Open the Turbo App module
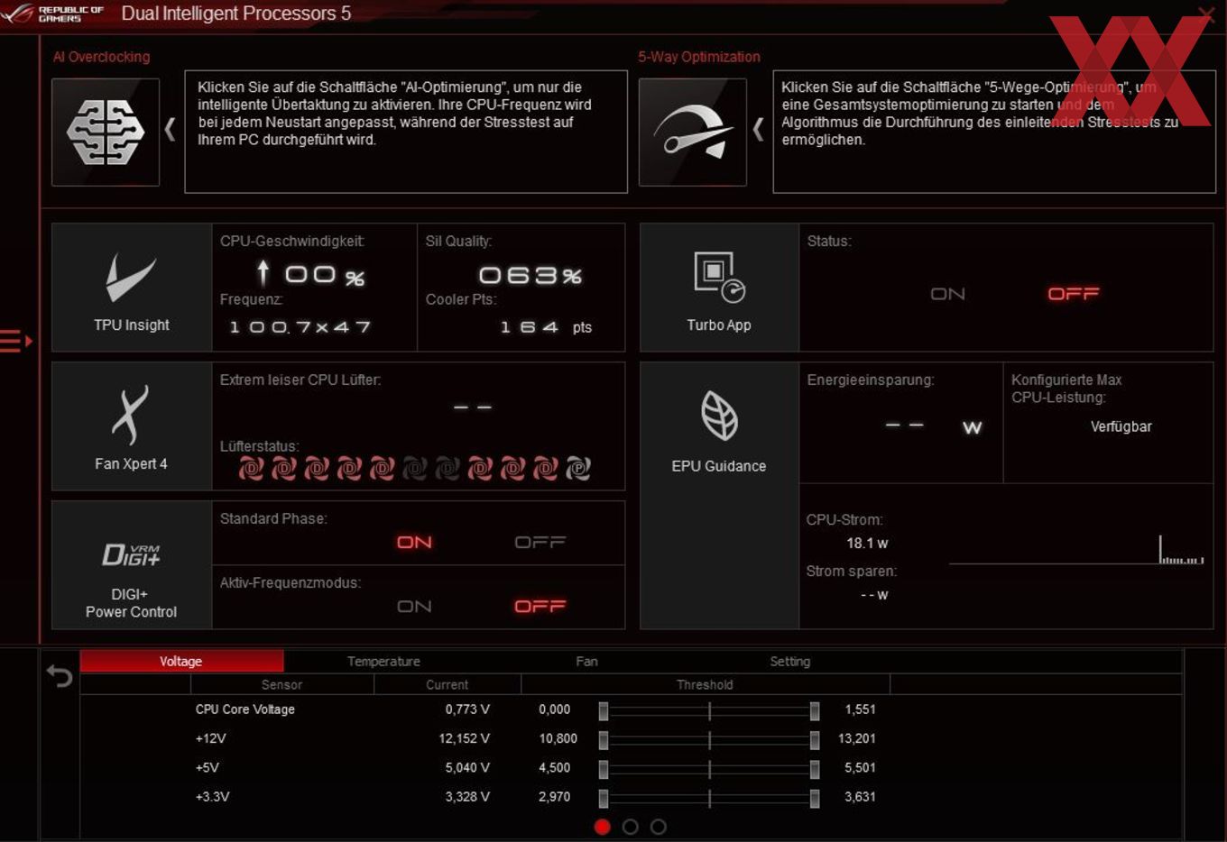This screenshot has width=1227, height=842. coord(719,288)
